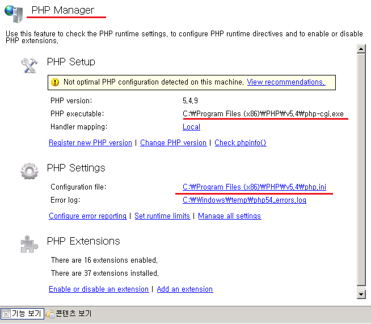Click the PHP Extensions section heading

(x=83, y=241)
